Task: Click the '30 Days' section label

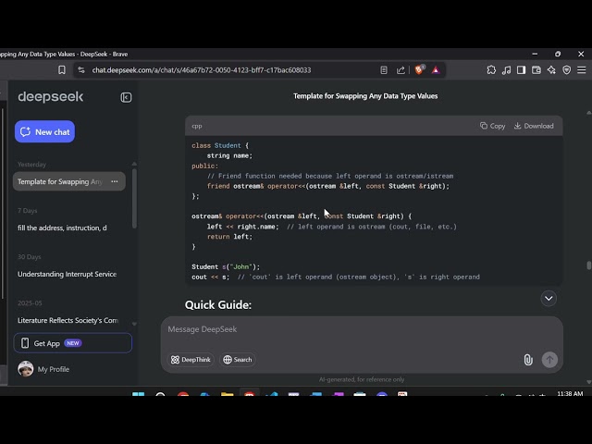Action: tap(29, 257)
